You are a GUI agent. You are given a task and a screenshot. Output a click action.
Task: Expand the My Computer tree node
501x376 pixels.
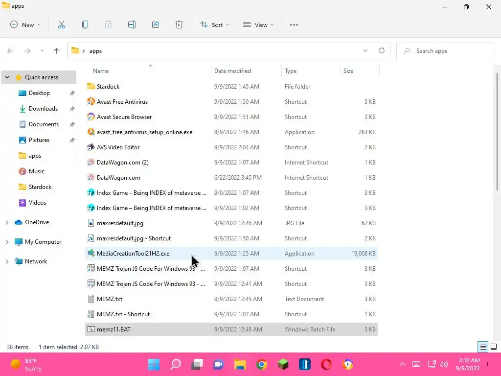coord(7,242)
